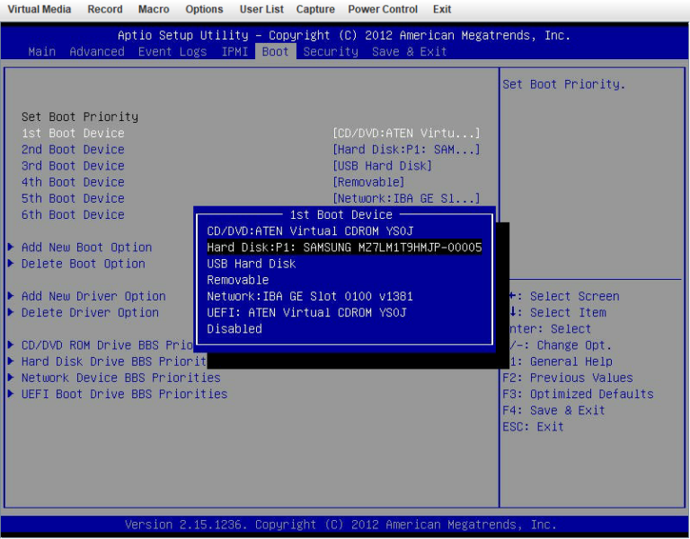Open 4th Boot Device Removable value
The width and height of the screenshot is (690, 539).
pos(368,182)
